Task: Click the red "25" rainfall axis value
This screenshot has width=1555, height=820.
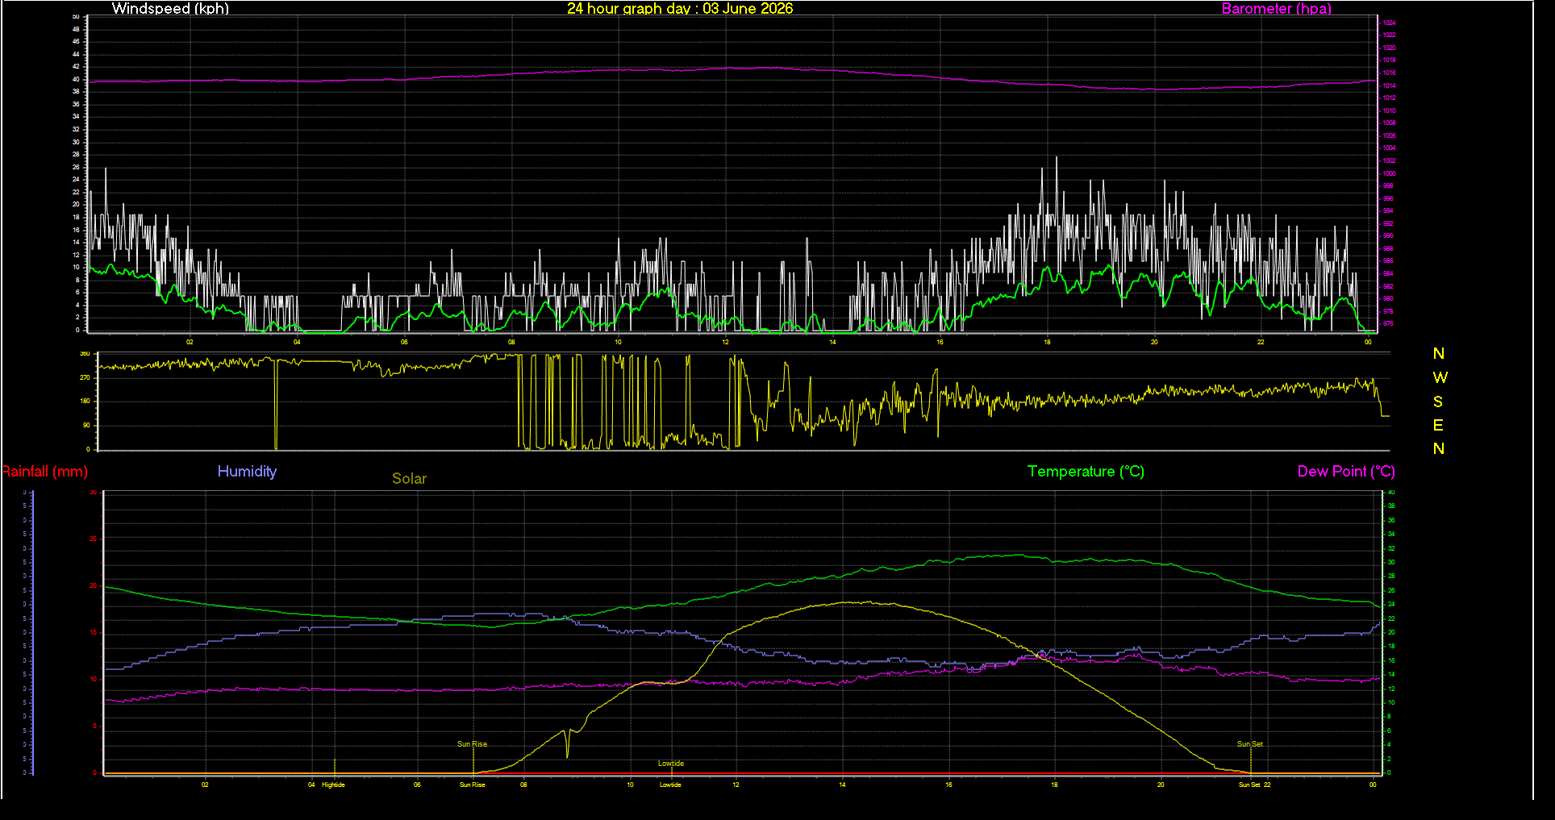Action: pos(94,539)
